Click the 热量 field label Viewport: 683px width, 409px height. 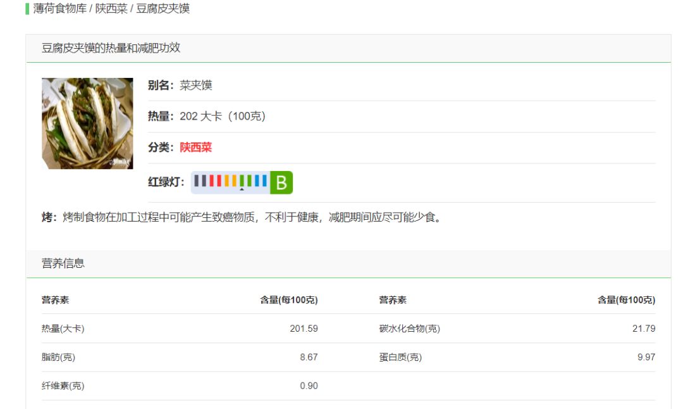[161, 116]
